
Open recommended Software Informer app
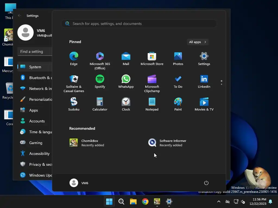pos(167,143)
